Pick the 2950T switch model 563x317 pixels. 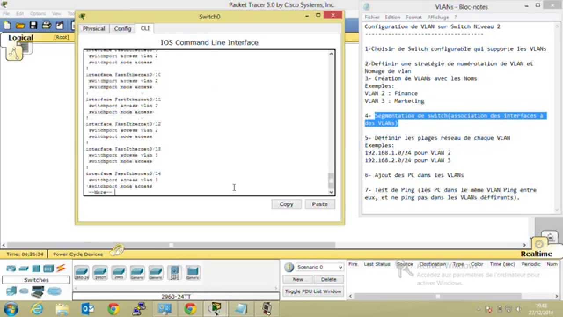[100, 273]
